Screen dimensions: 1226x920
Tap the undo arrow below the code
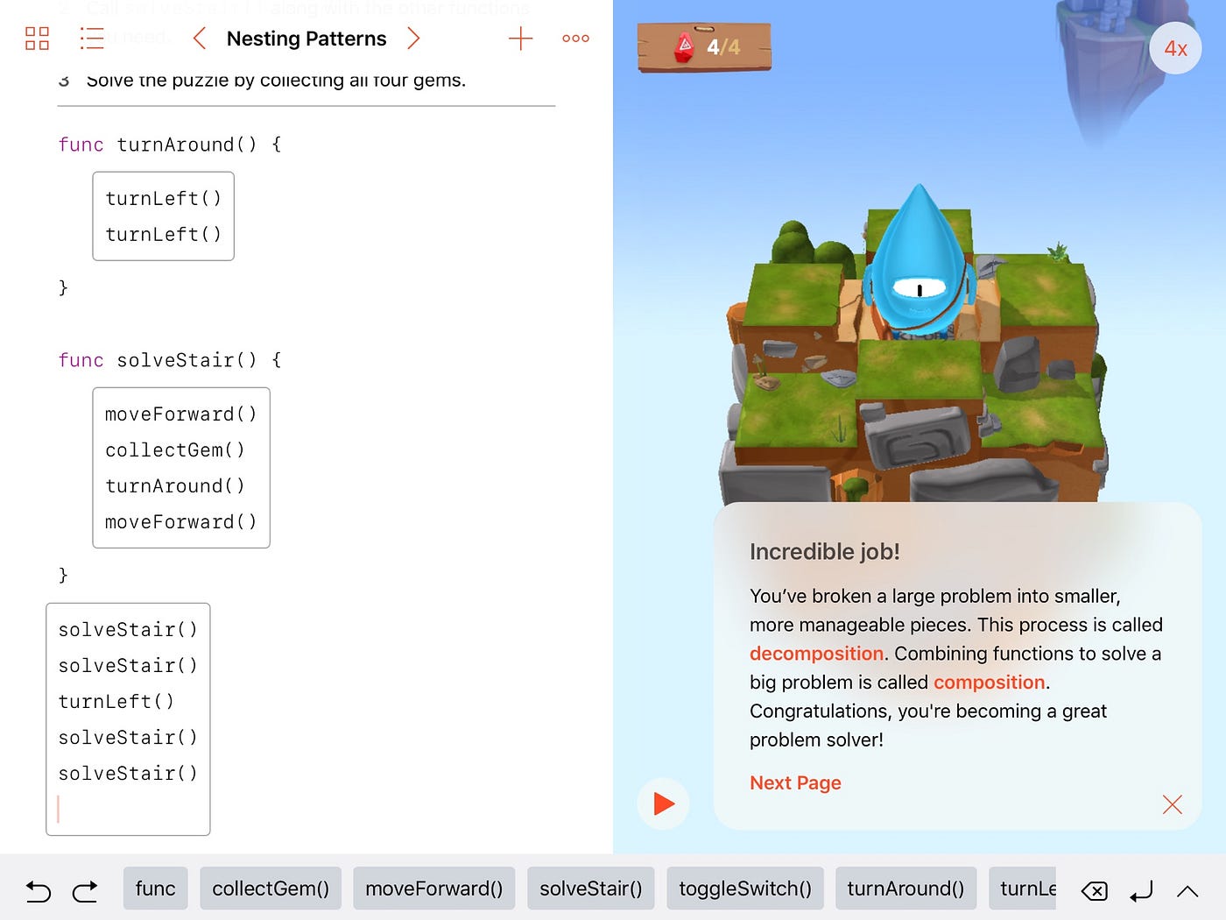[38, 890]
